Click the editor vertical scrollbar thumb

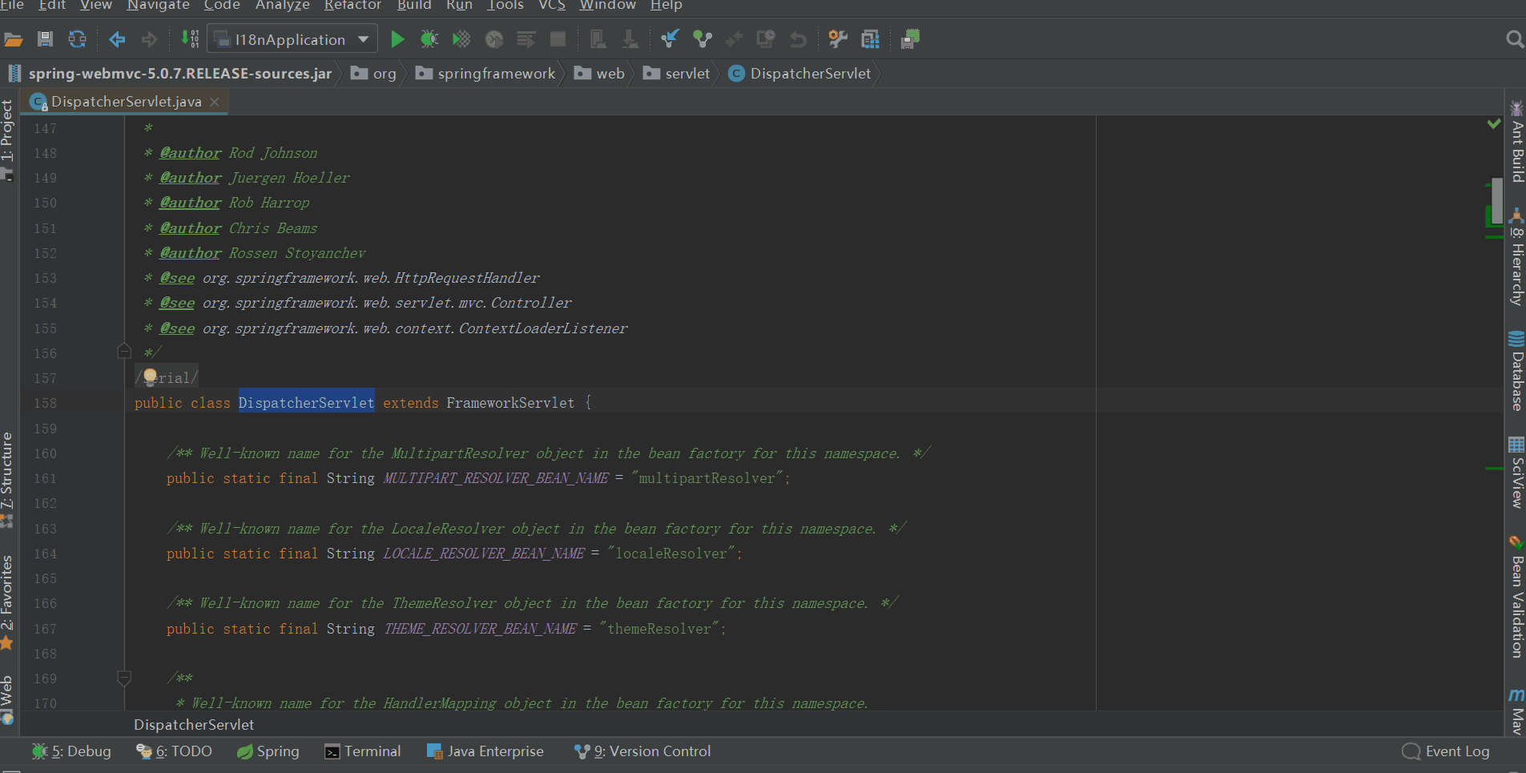(x=1497, y=200)
